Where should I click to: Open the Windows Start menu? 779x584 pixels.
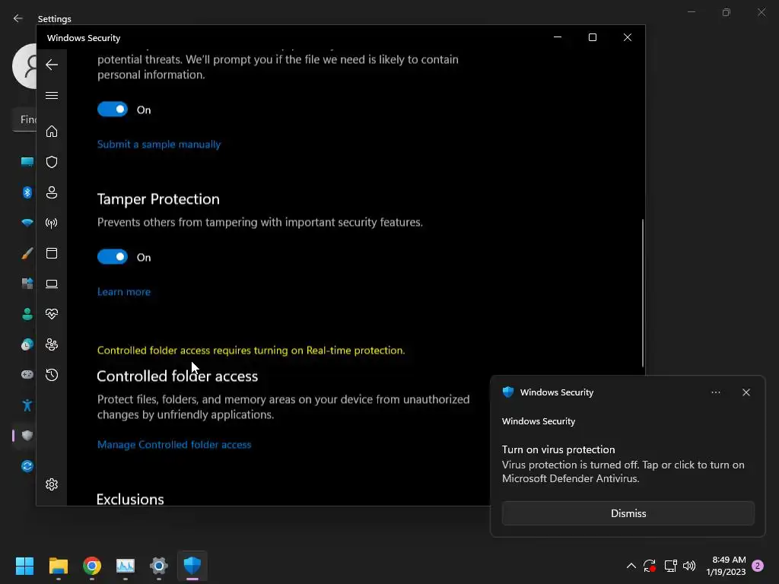24,565
